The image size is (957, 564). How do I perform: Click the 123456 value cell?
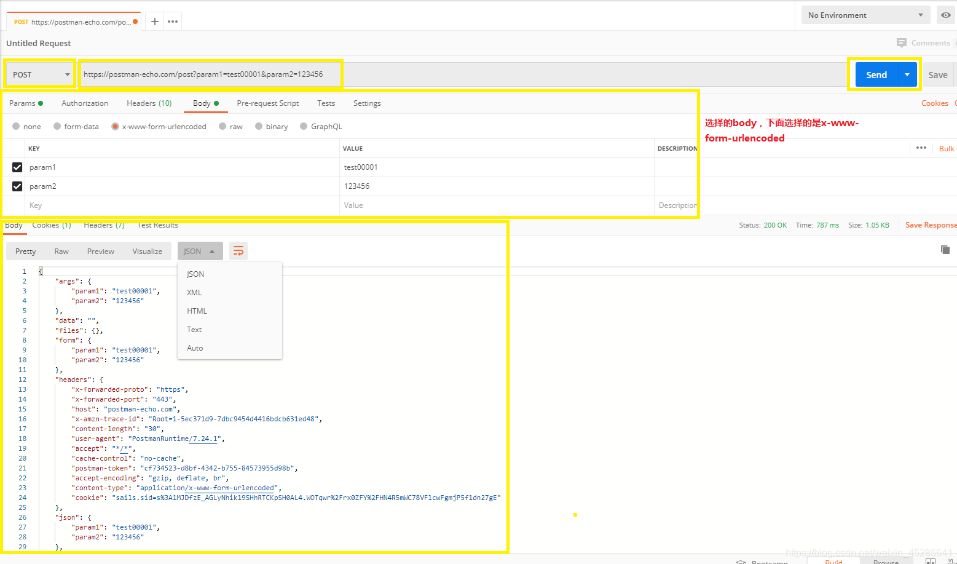497,186
